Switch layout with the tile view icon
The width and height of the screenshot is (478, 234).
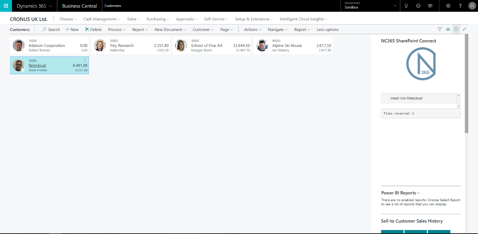point(448,29)
